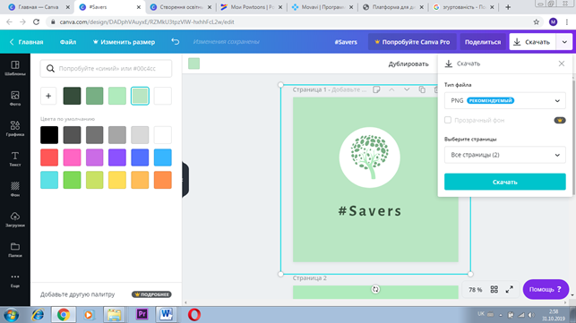Select the Текст tool in sidebar
Viewport: 576px width, 323px height.
tap(15, 159)
